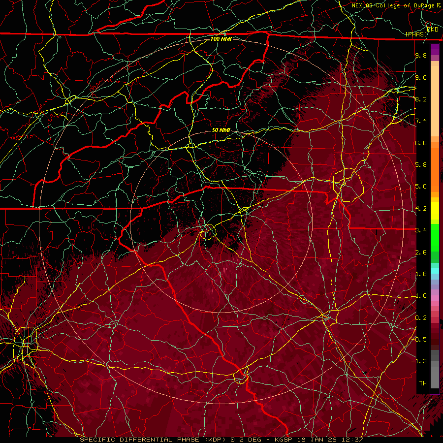Viewport: 443px width, 443px height.
Task: Click the 2.6 value on the color scale
Action: click(421, 253)
